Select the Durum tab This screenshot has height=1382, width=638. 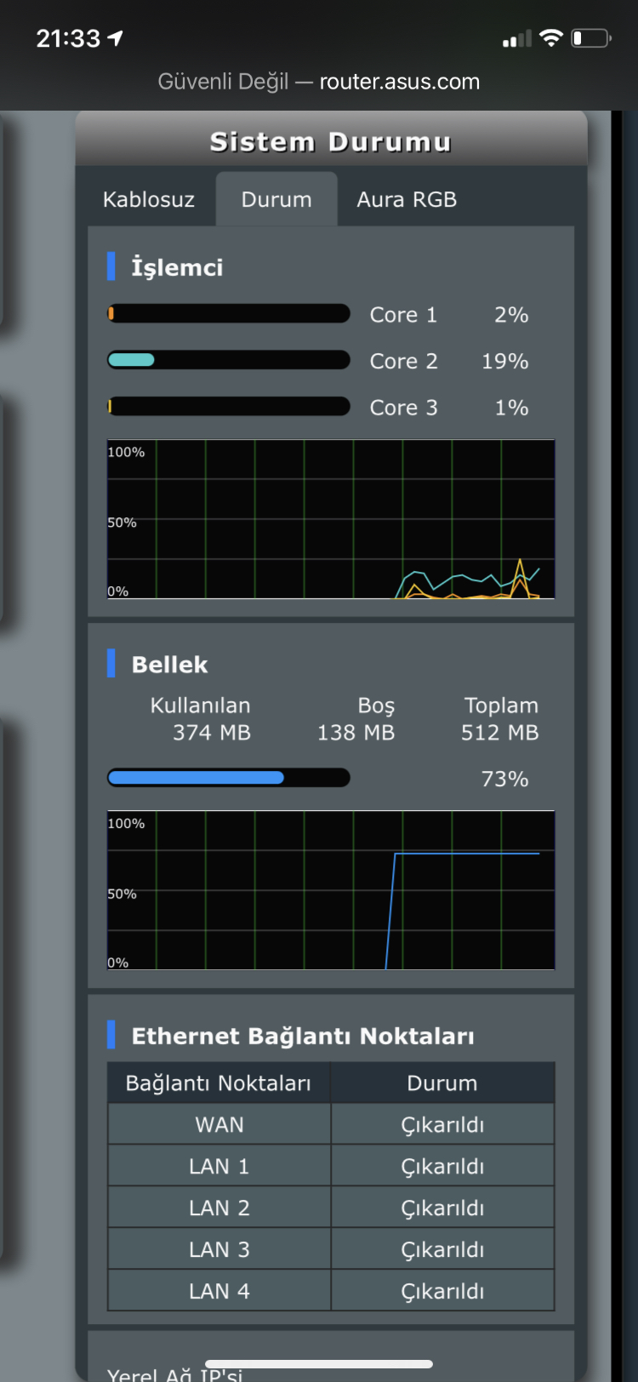pos(276,200)
